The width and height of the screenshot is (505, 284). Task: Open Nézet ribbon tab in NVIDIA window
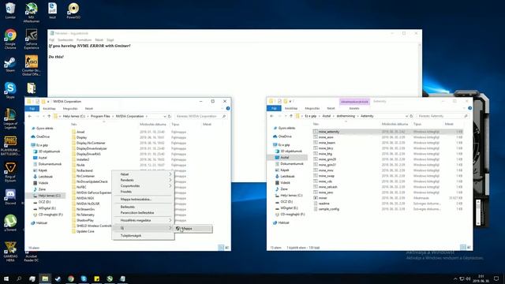(x=89, y=109)
